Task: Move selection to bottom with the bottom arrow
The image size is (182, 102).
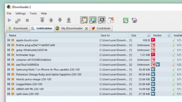Action: (x=69, y=20)
